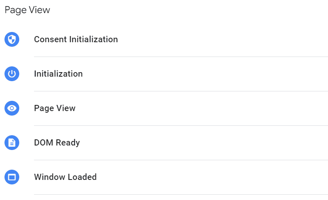Click the DOM Ready document icon
The height and width of the screenshot is (200, 328).
(x=12, y=143)
